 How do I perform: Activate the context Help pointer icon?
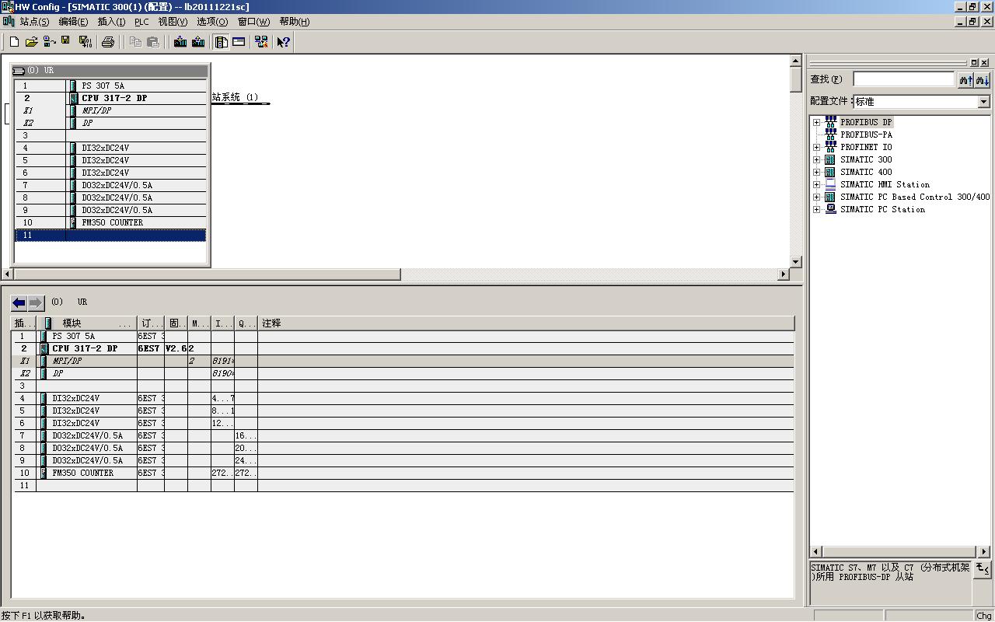[x=283, y=42]
